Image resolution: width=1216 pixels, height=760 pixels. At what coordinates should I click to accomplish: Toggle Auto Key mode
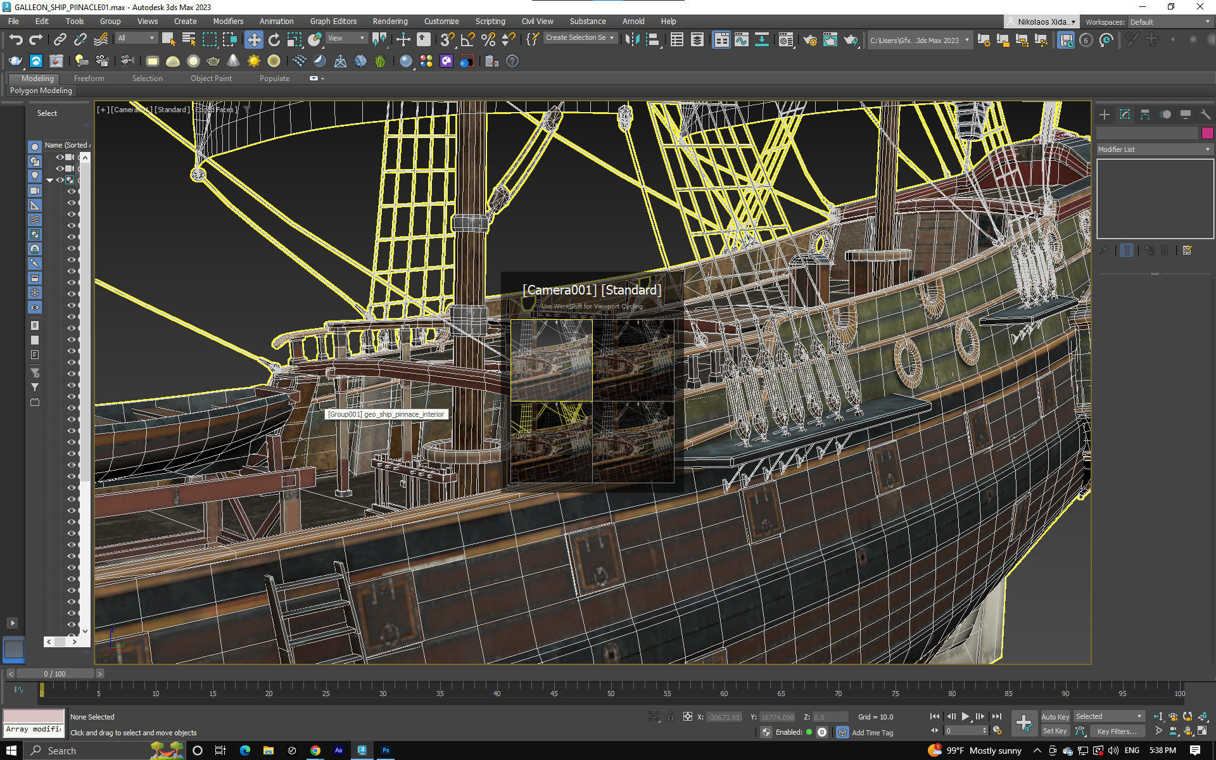point(1055,717)
